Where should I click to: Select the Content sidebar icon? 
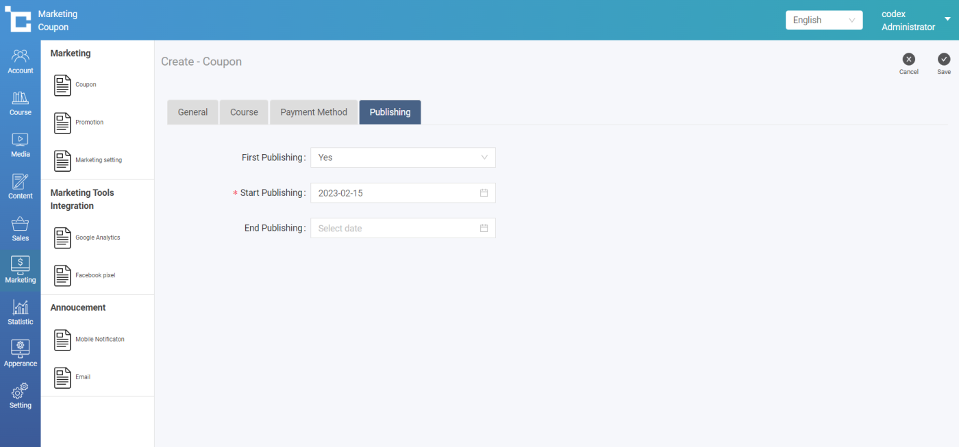point(21,182)
